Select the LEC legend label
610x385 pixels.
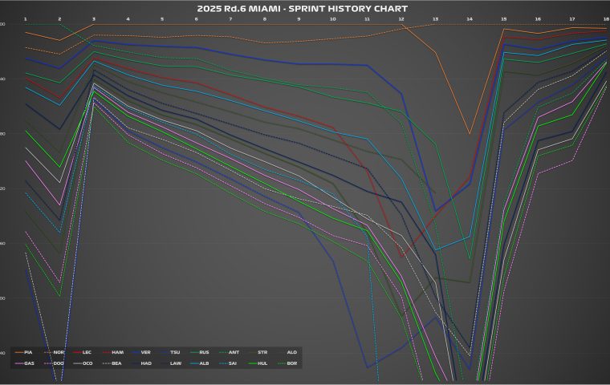[x=87, y=352]
